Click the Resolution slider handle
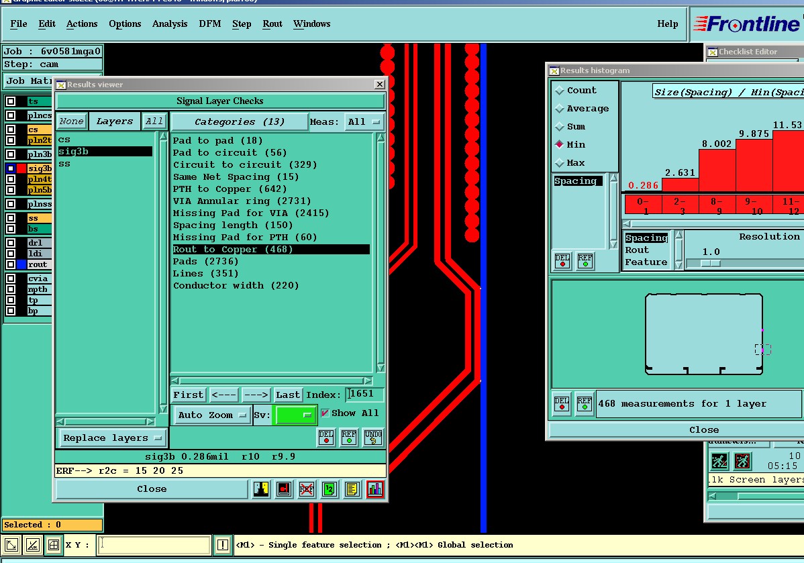 (710, 264)
